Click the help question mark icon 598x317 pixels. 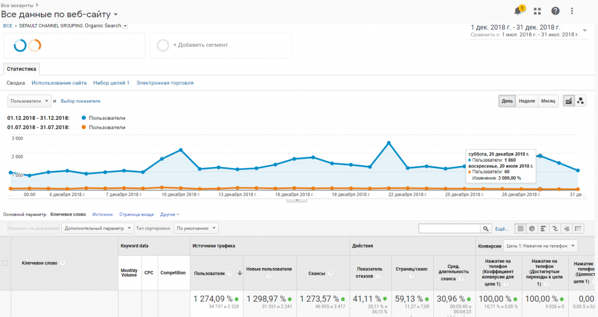[555, 11]
